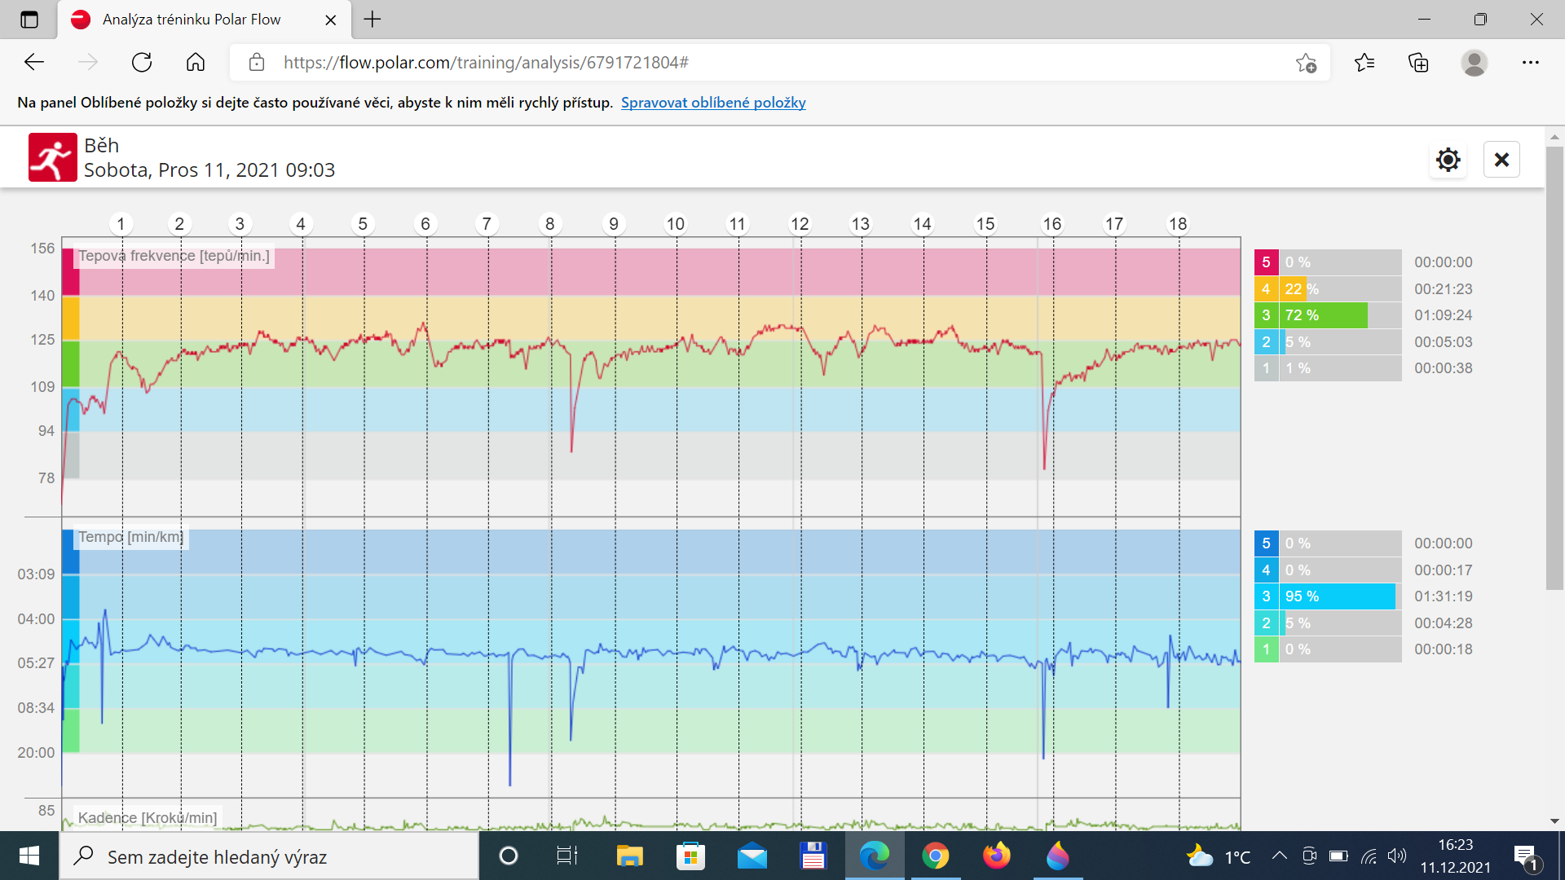Viewport: 1565px width, 880px height.
Task: Select lap marker 8 on the timeline
Action: 550,224
